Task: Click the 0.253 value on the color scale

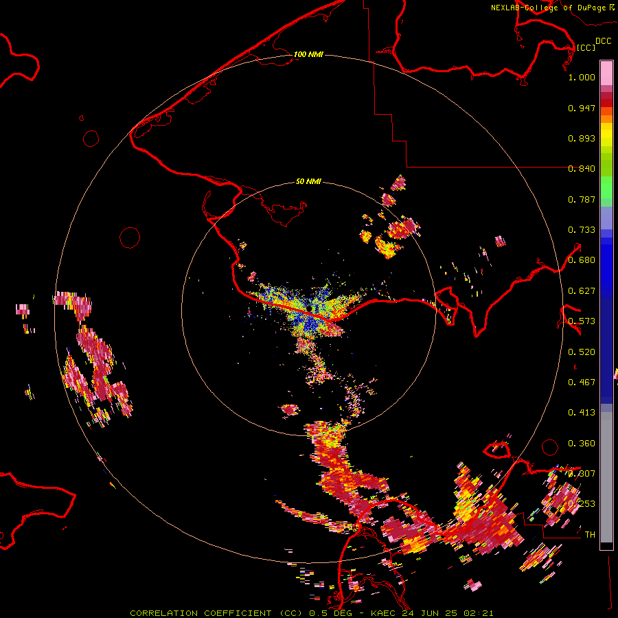Action: pos(582,504)
